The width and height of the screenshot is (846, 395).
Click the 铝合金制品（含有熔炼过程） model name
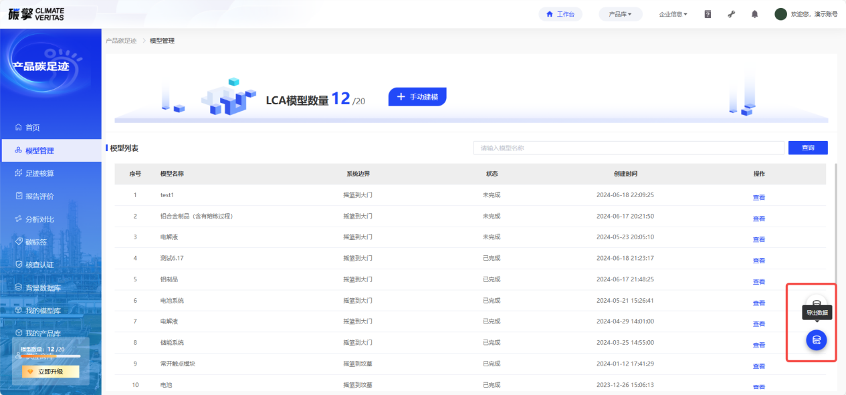tap(197, 217)
